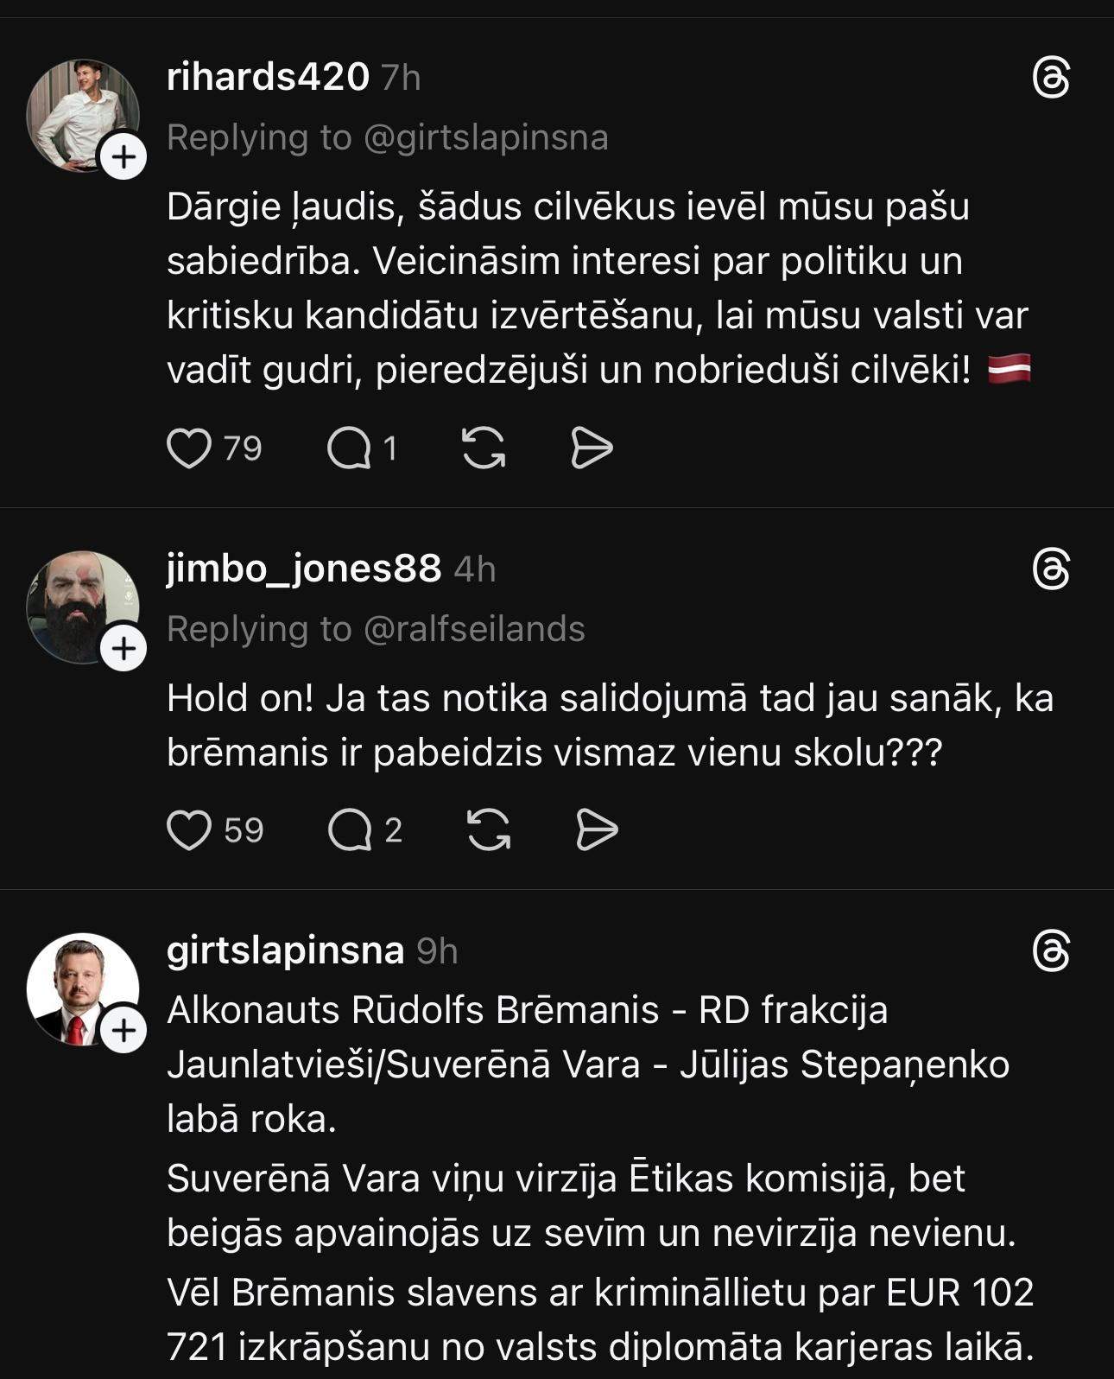Tap Threads logo beside girtslapinsna post
Viewport: 1114px width, 1379px height.
point(1051,951)
